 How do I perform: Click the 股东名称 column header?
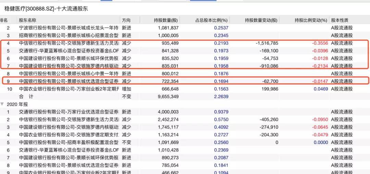(27, 21)
